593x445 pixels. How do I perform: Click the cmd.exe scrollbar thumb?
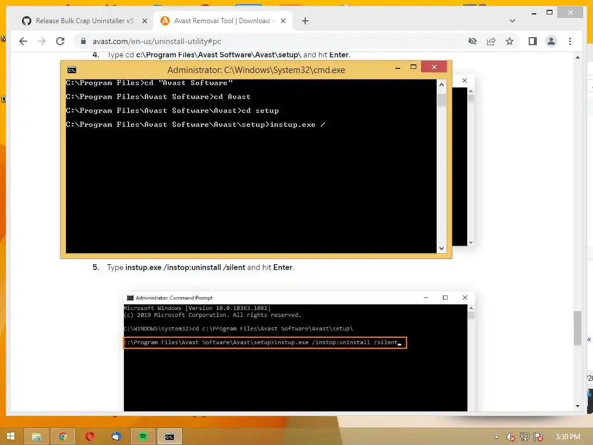click(x=441, y=100)
